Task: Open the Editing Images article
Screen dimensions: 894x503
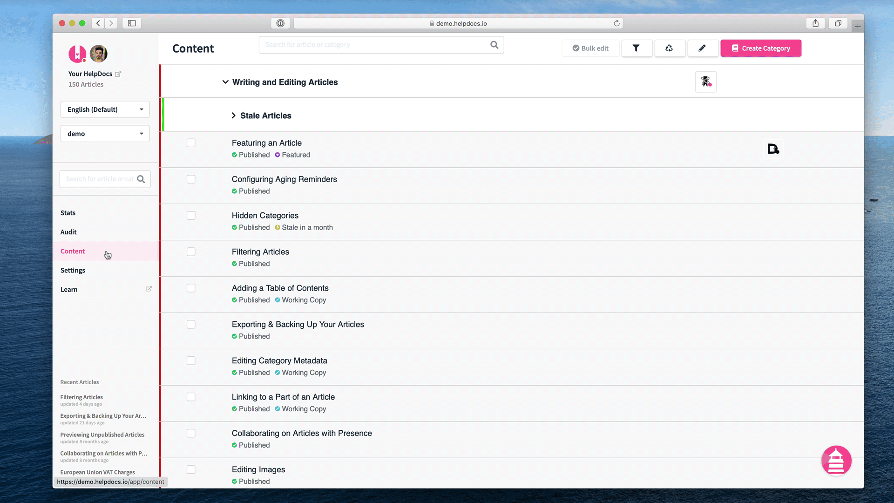Action: pyautogui.click(x=258, y=469)
